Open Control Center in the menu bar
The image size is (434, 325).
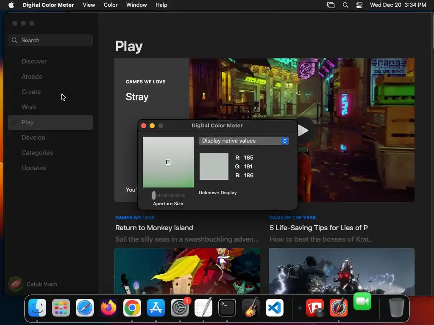pos(359,5)
